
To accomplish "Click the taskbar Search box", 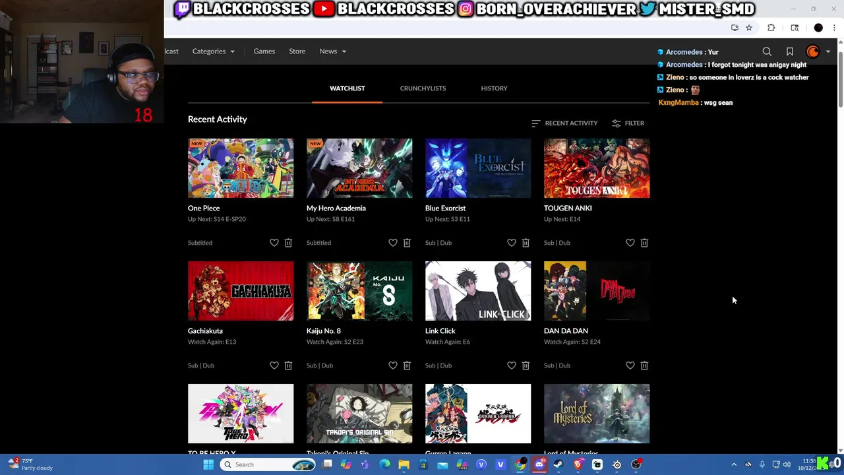I will tap(268, 464).
